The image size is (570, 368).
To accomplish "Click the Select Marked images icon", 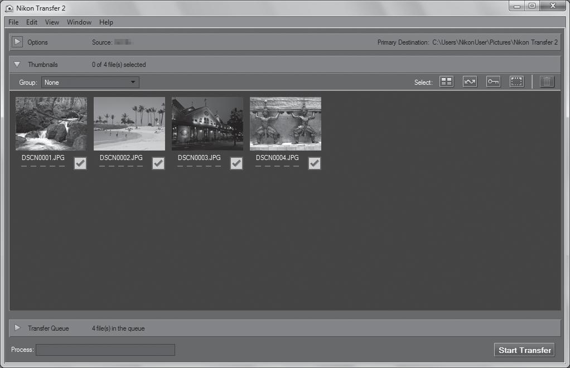I will (x=470, y=82).
